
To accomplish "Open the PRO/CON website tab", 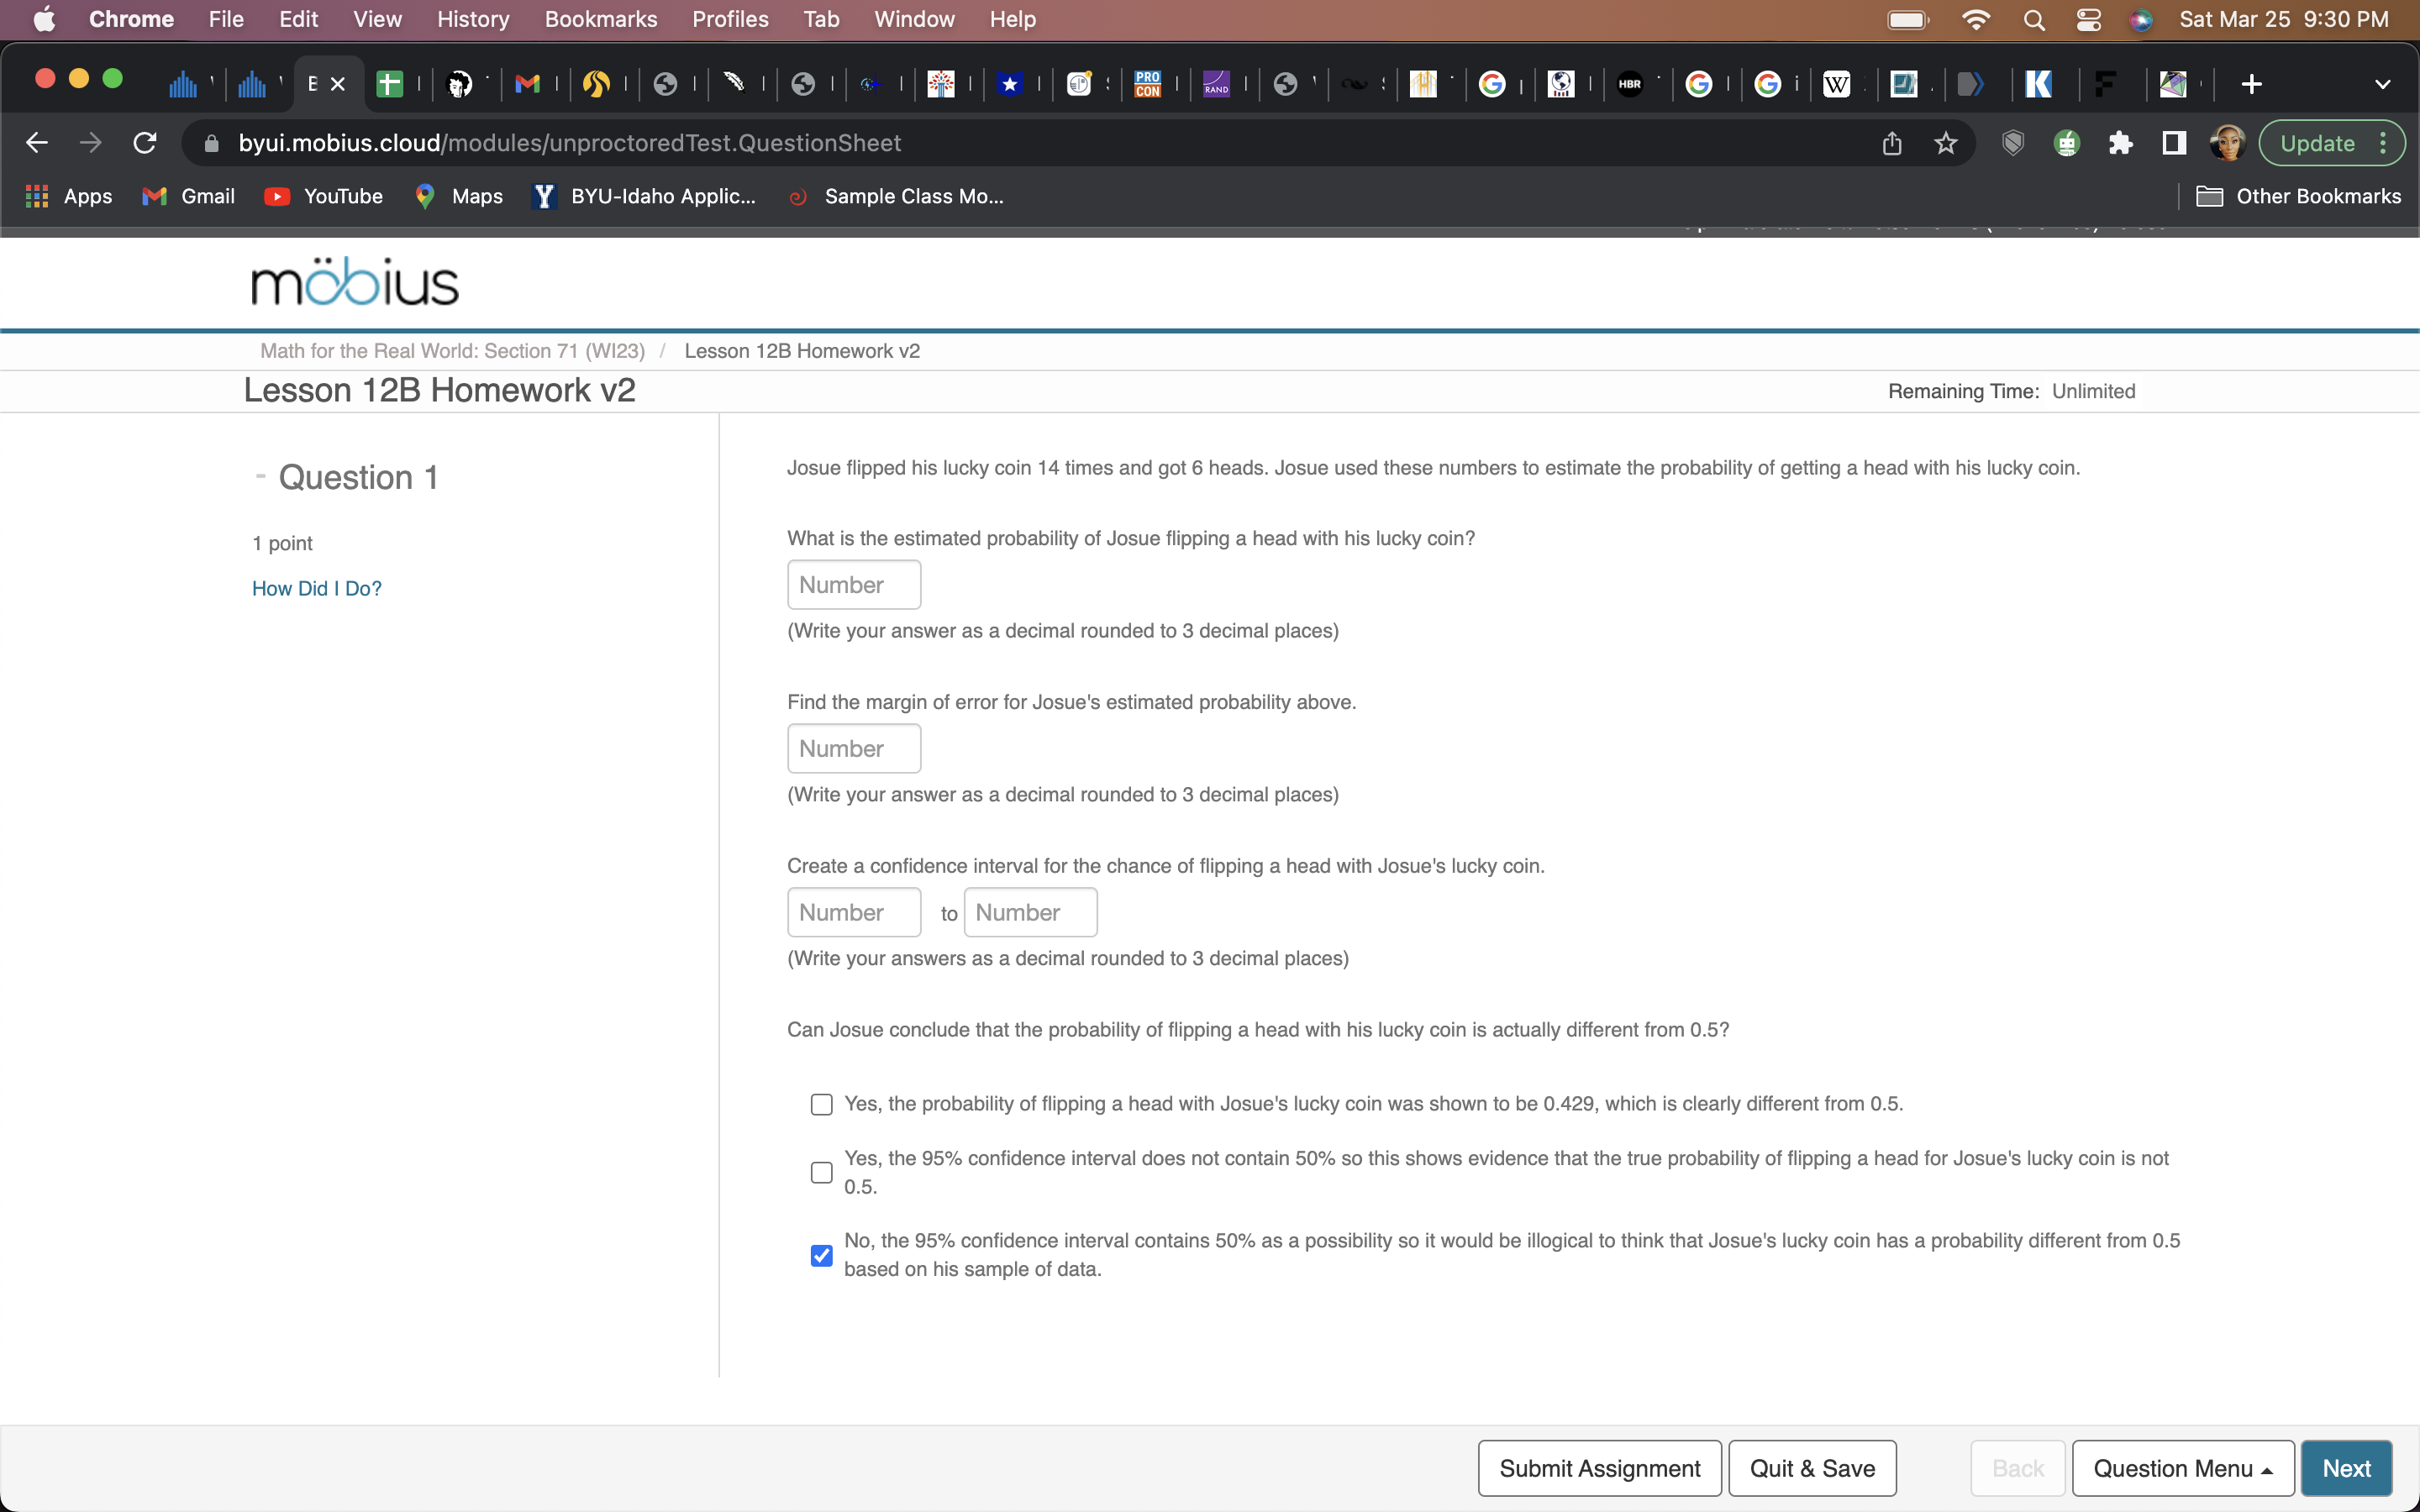I will click(x=1148, y=84).
